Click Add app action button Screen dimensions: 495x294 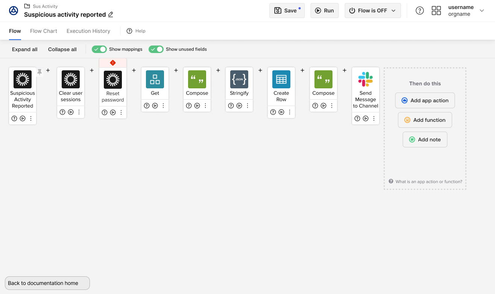(425, 100)
